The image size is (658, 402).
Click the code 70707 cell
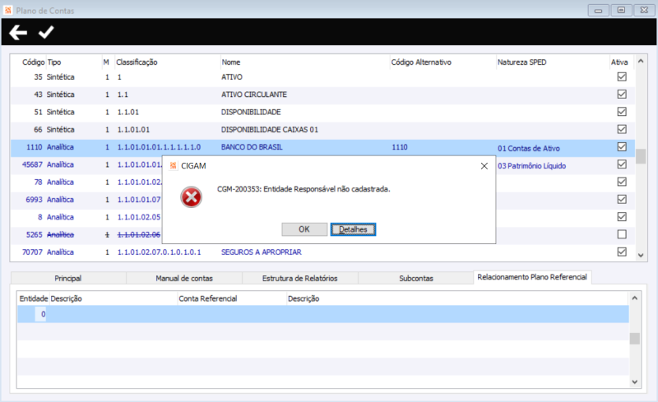pyautogui.click(x=32, y=252)
